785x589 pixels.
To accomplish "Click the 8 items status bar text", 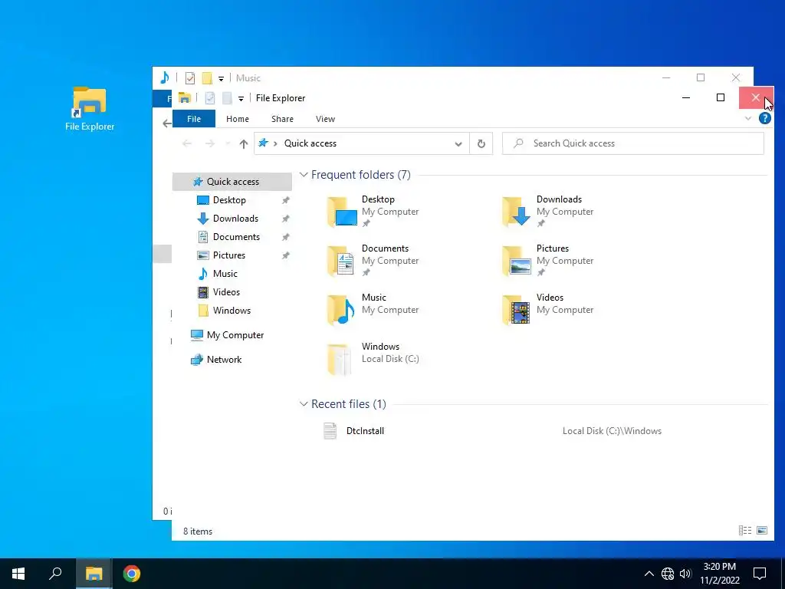I will point(198,531).
